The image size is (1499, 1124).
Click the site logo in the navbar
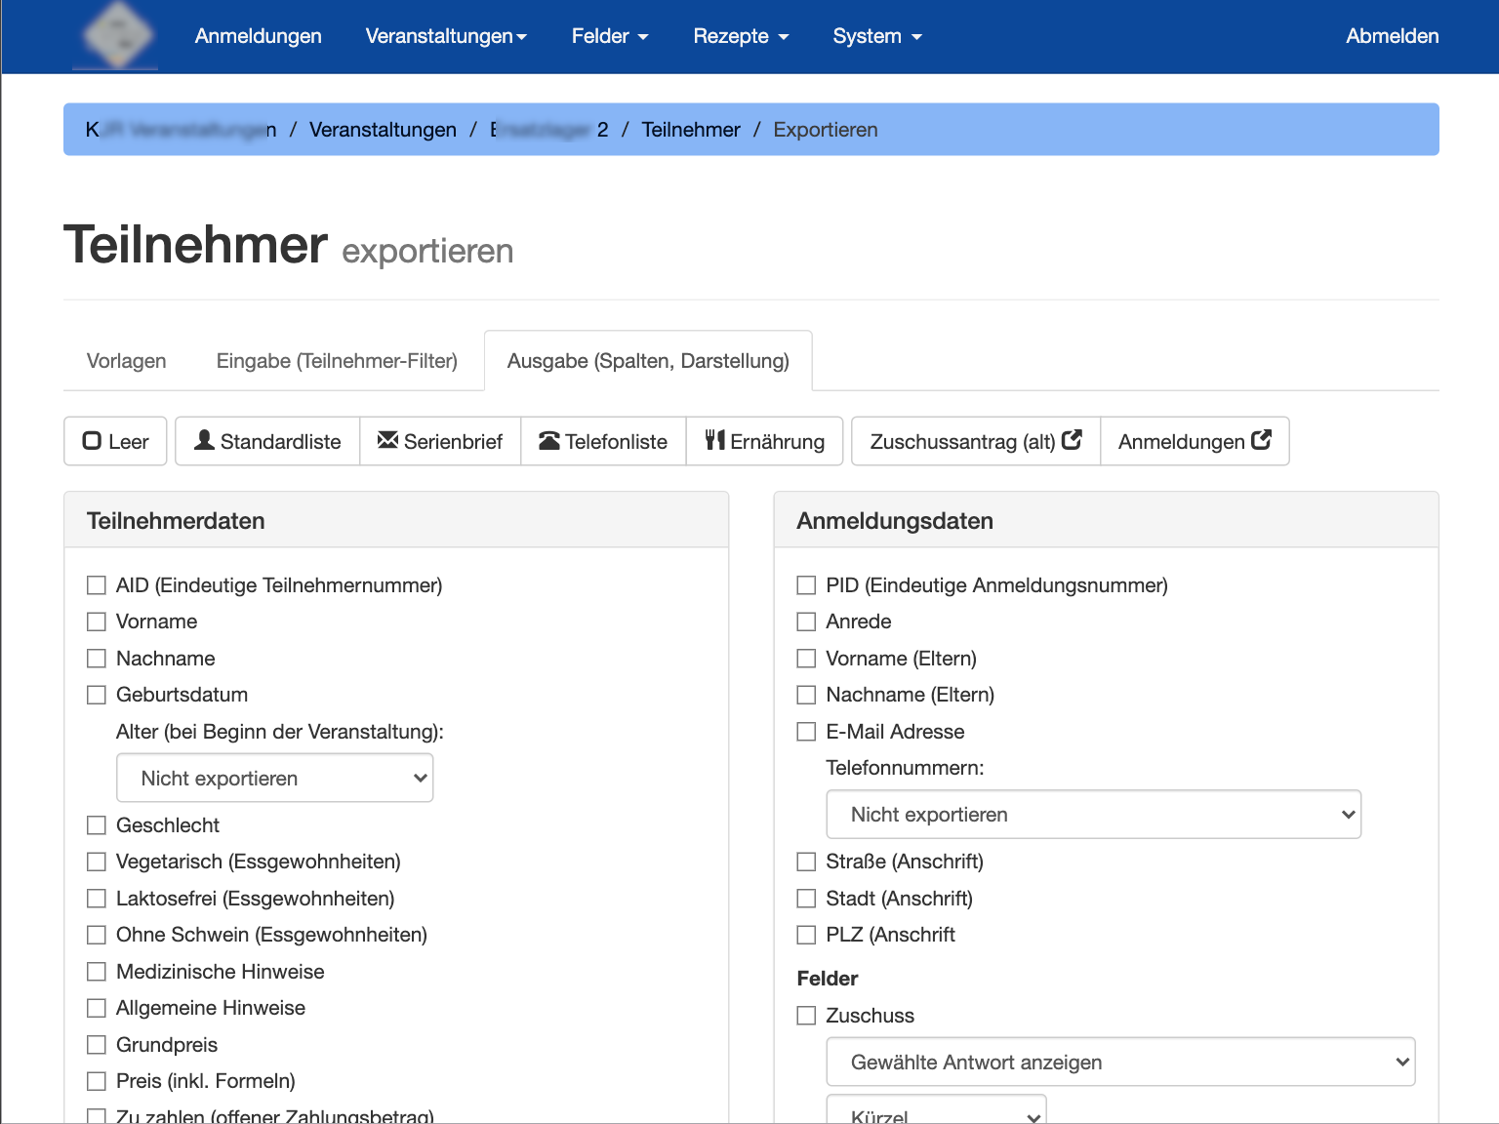[116, 36]
